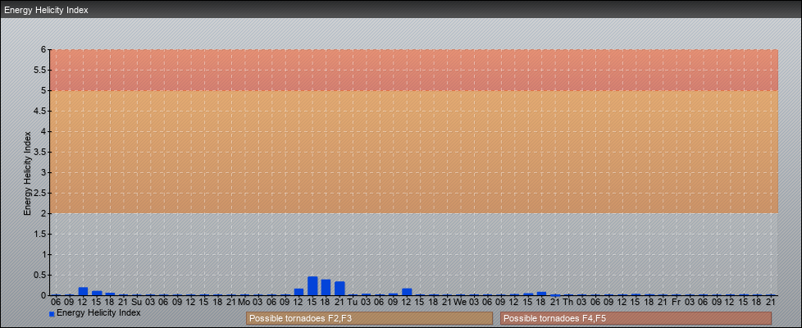
Task: Click the 5.5 value on the y-axis
Action: pyautogui.click(x=40, y=70)
